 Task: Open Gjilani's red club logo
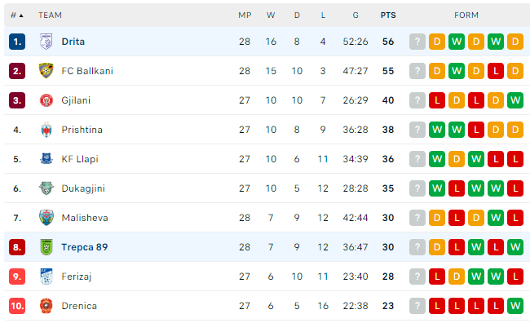point(46,100)
